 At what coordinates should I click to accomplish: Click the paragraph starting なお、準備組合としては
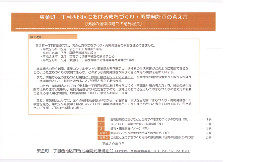pos(113,104)
